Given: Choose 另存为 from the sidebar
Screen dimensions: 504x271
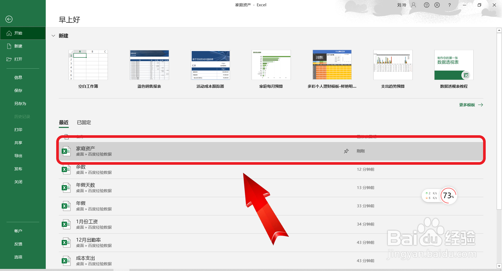Looking at the screenshot, I should click(23, 104).
